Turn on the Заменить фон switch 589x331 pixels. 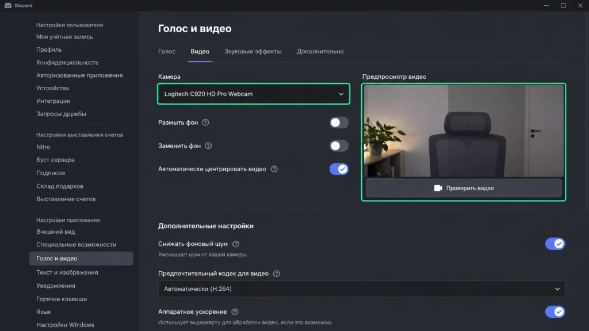[x=339, y=145]
